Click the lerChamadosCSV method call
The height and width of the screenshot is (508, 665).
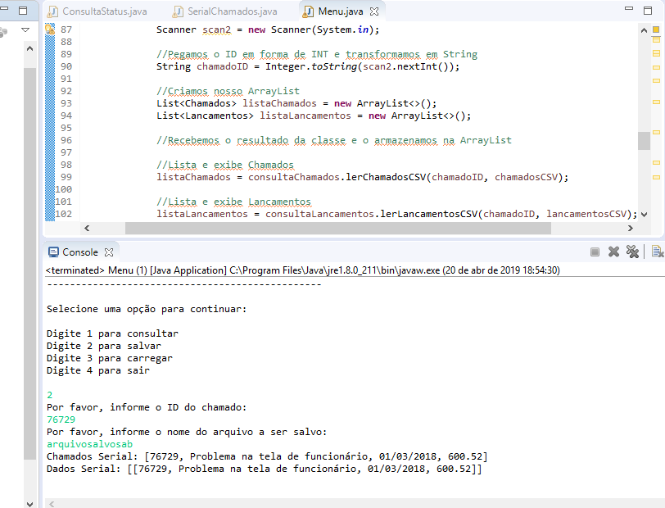pyautogui.click(x=386, y=178)
